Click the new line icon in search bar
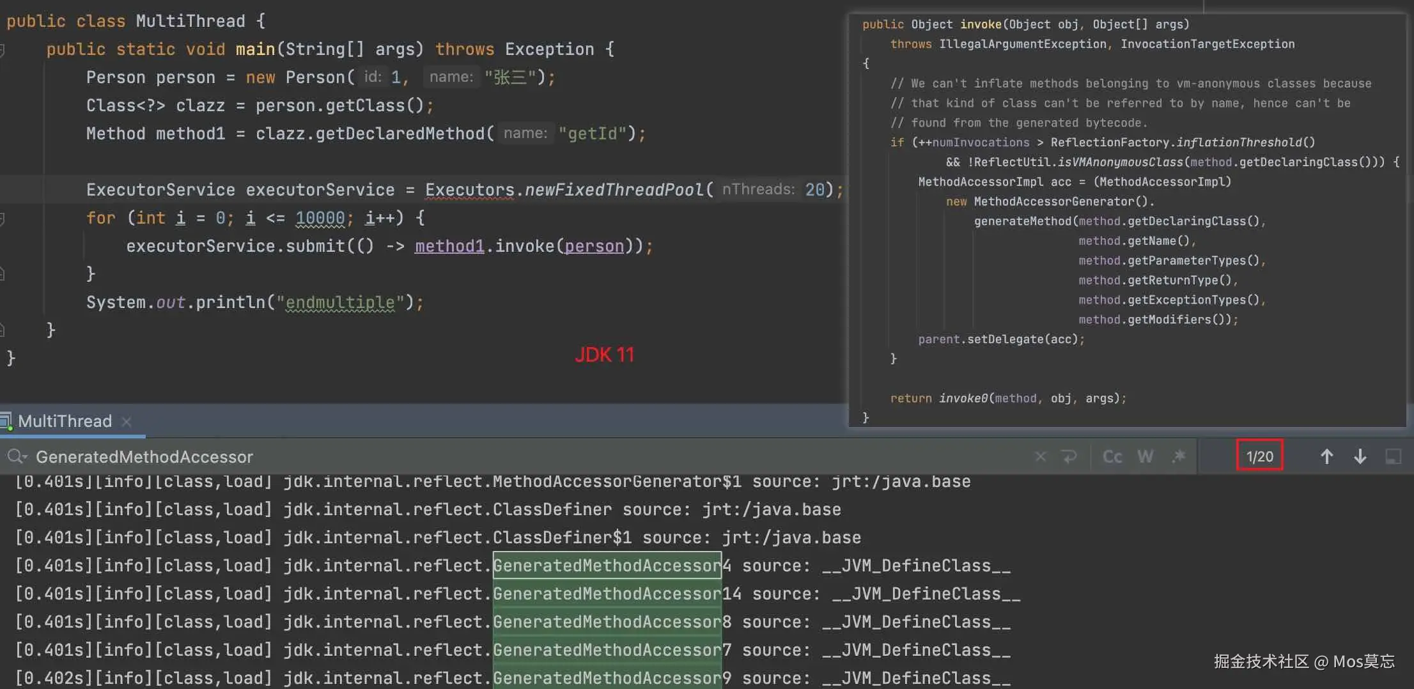 (1069, 456)
